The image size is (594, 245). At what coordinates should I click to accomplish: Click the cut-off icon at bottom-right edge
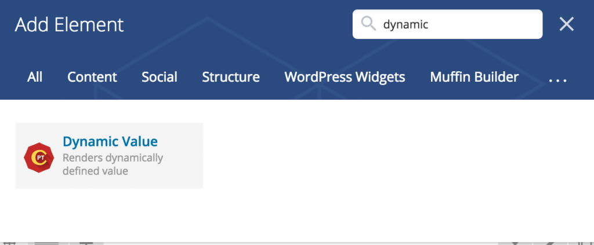tap(584, 243)
